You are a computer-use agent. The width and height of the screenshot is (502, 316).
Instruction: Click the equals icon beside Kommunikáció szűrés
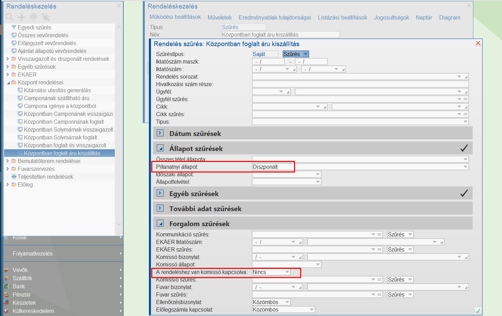(x=379, y=234)
